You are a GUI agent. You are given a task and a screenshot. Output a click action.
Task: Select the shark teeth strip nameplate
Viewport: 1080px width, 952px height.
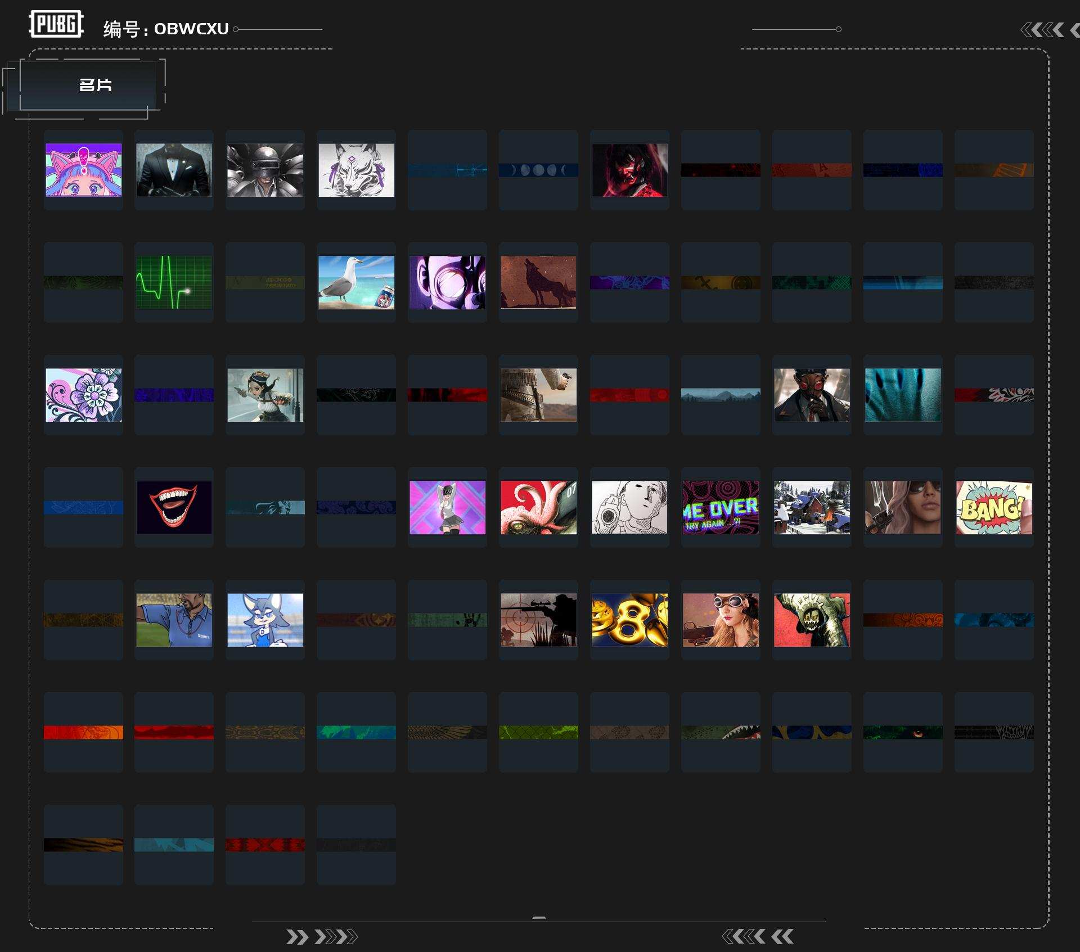[721, 732]
